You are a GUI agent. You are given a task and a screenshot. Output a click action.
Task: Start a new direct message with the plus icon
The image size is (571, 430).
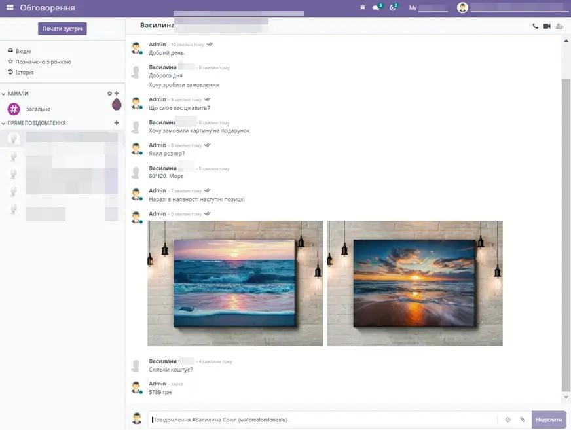pyautogui.click(x=116, y=122)
